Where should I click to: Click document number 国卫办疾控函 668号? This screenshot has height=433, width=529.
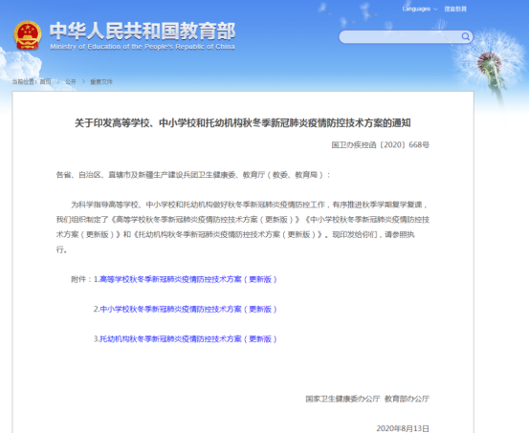coord(380,144)
